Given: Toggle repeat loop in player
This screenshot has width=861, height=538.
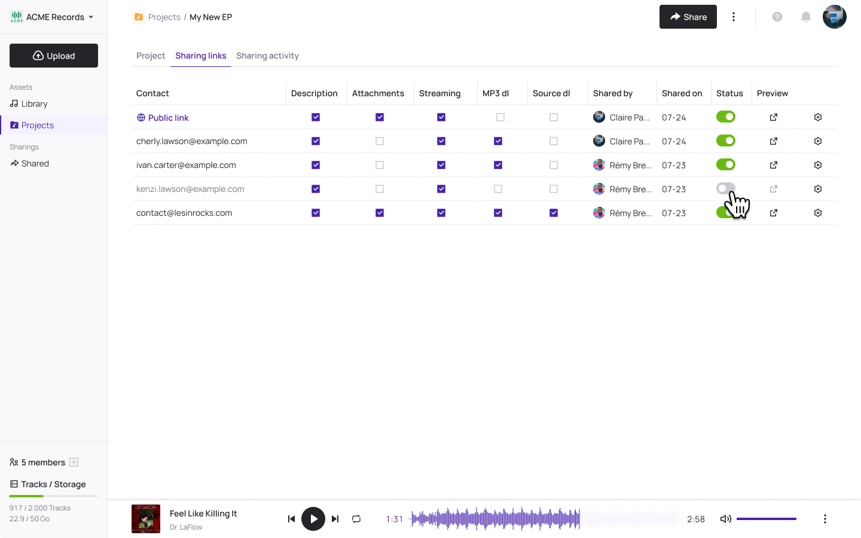Looking at the screenshot, I should coord(356,519).
